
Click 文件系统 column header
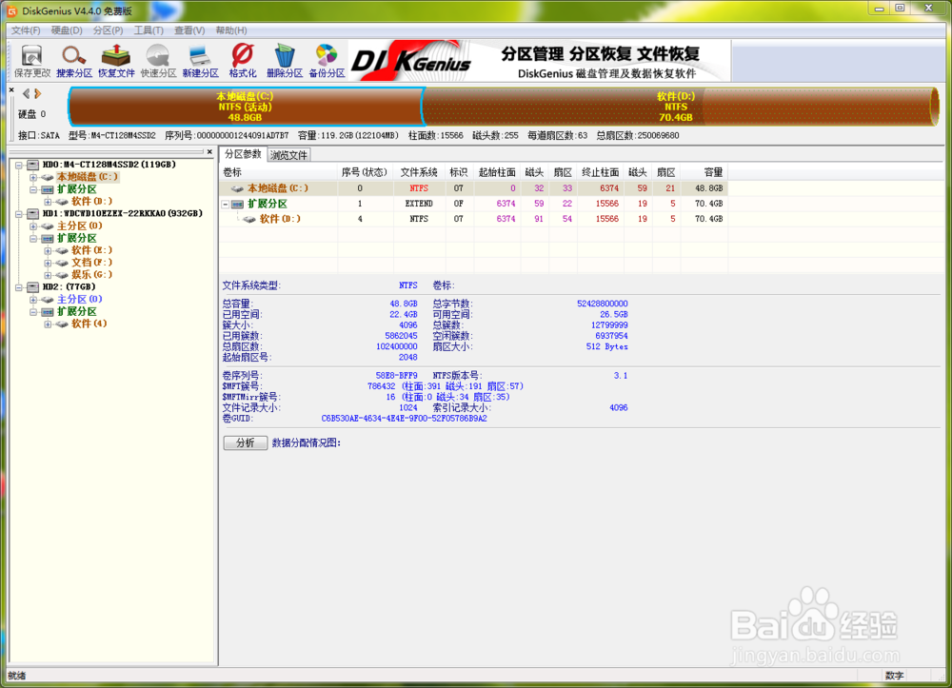click(419, 172)
